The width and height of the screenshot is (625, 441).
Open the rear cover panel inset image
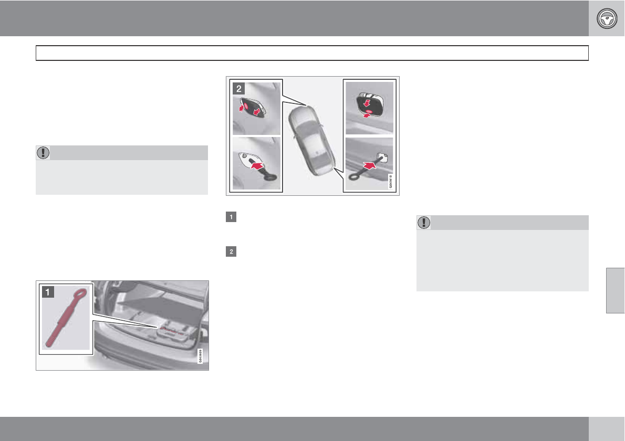click(x=370, y=108)
